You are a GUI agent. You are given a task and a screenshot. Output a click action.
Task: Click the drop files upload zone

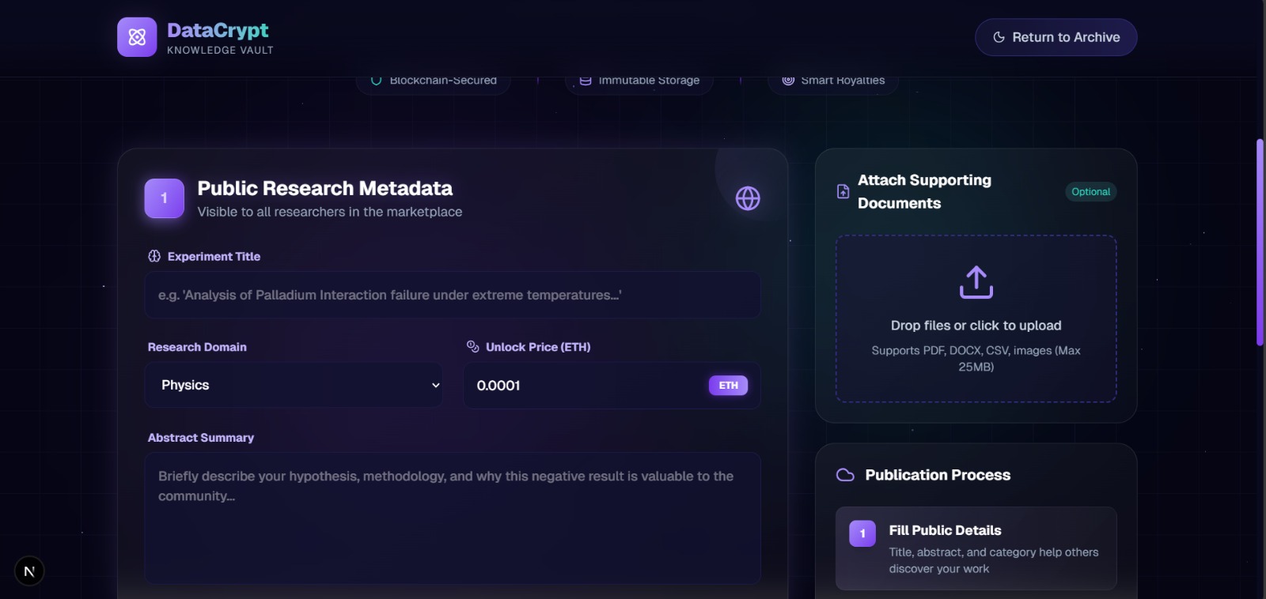[x=976, y=318]
